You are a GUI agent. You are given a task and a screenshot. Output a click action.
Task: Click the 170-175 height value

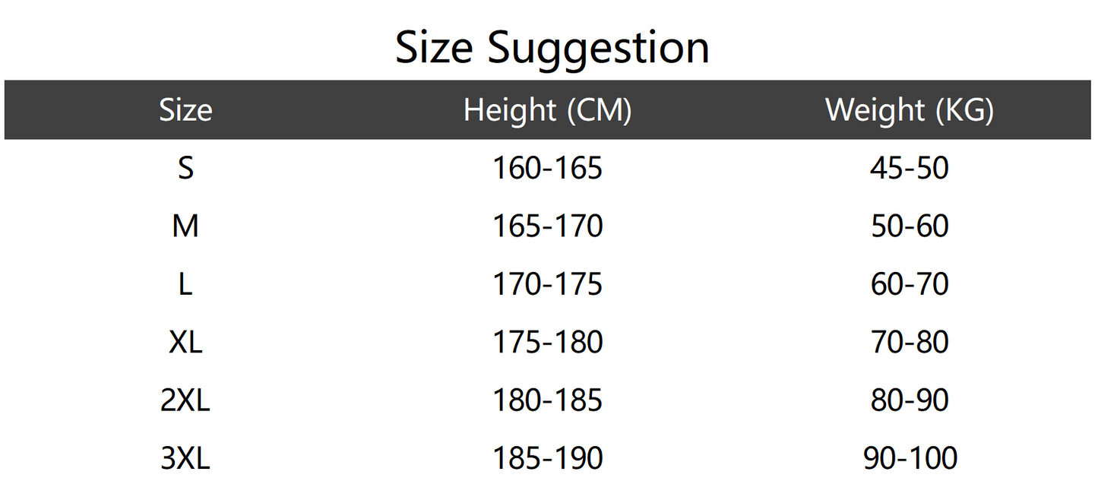(x=547, y=284)
